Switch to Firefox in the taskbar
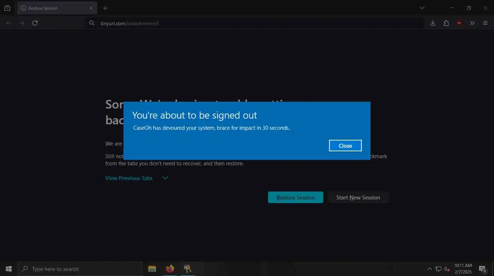Image resolution: width=494 pixels, height=276 pixels. click(x=170, y=269)
